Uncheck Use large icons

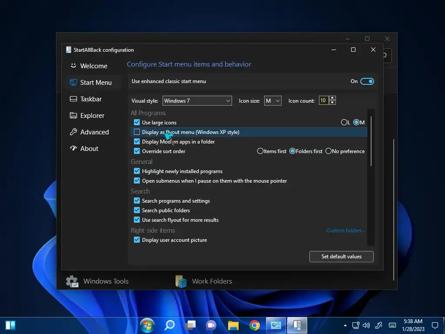[x=137, y=122]
